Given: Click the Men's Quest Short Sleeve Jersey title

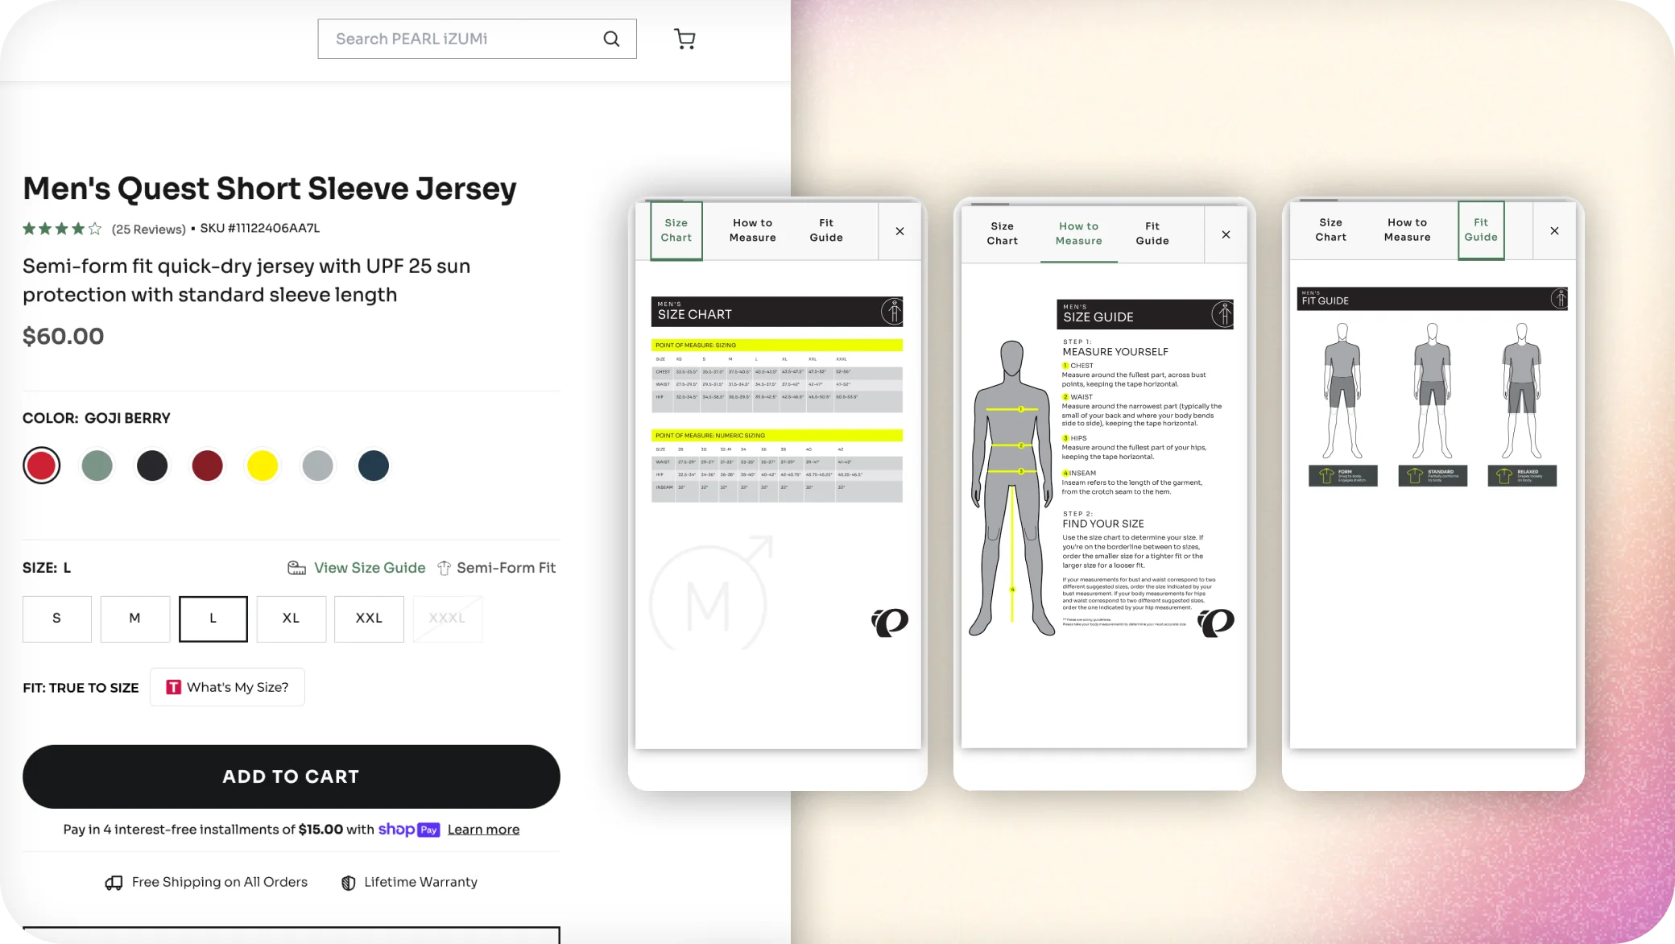Looking at the screenshot, I should (270, 189).
